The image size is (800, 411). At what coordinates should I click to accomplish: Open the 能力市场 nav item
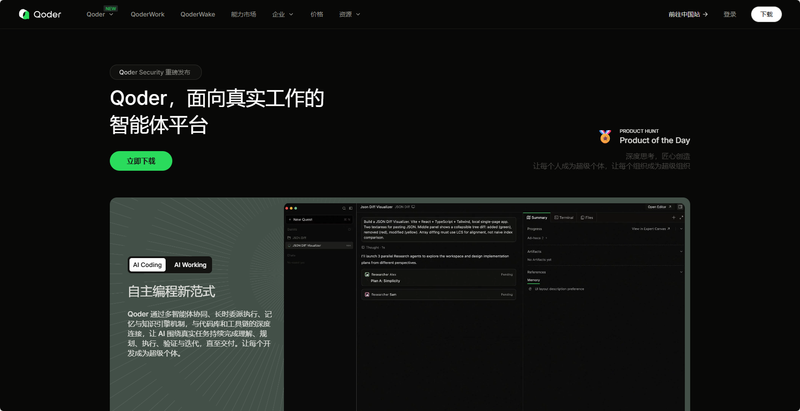click(x=244, y=14)
